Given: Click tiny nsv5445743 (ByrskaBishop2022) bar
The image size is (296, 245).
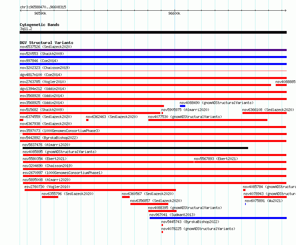Looking at the screenshot, I should point(162,225).
